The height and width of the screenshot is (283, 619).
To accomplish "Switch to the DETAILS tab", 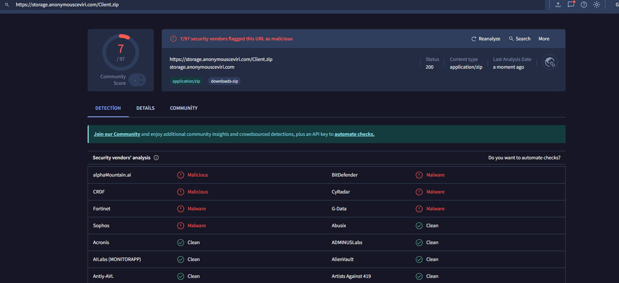I will point(145,108).
